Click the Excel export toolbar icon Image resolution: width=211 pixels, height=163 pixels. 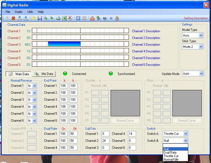pos(64,18)
